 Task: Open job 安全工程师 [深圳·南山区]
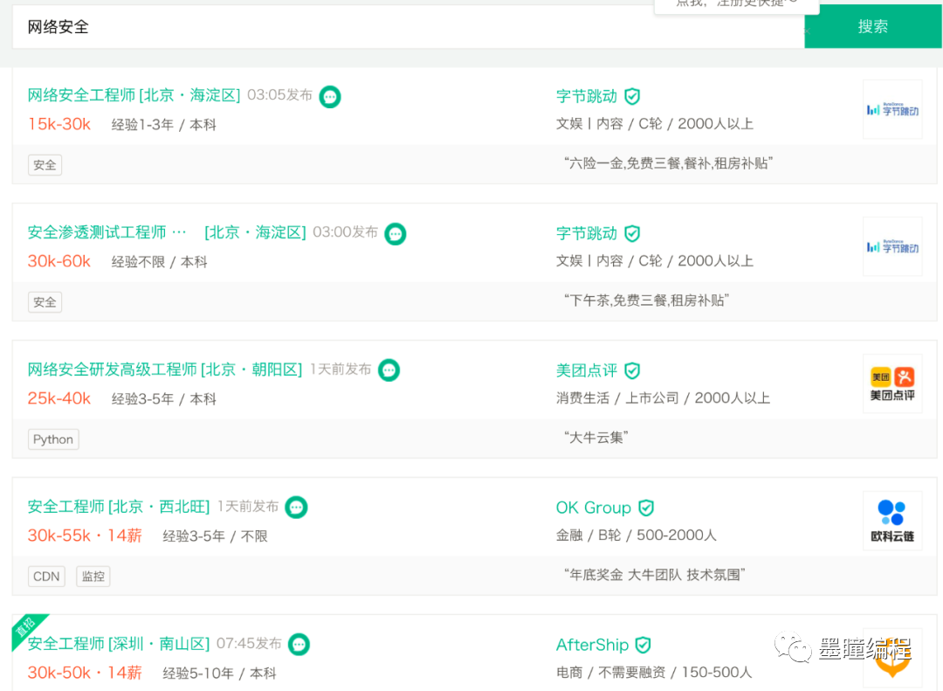119,644
